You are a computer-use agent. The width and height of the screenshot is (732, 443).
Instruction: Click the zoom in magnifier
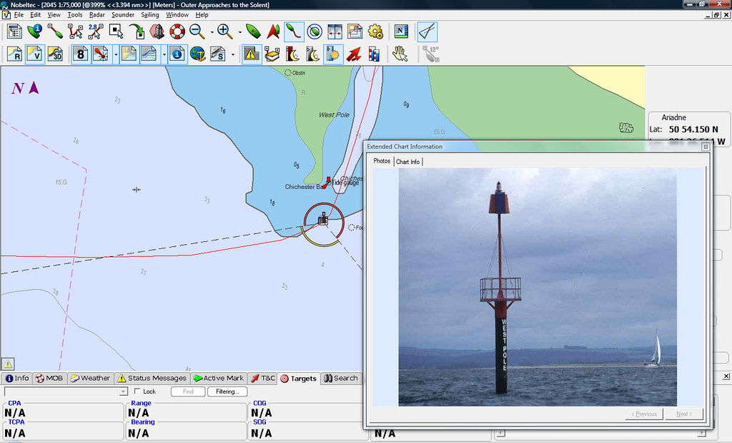[x=225, y=31]
